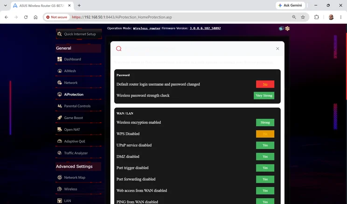Click Very Strong wireless password status
The image size is (347, 204).
[264, 96]
